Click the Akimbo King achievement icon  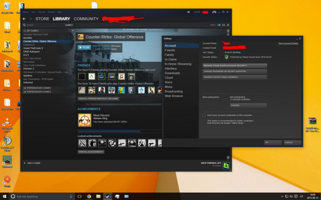tap(85, 120)
